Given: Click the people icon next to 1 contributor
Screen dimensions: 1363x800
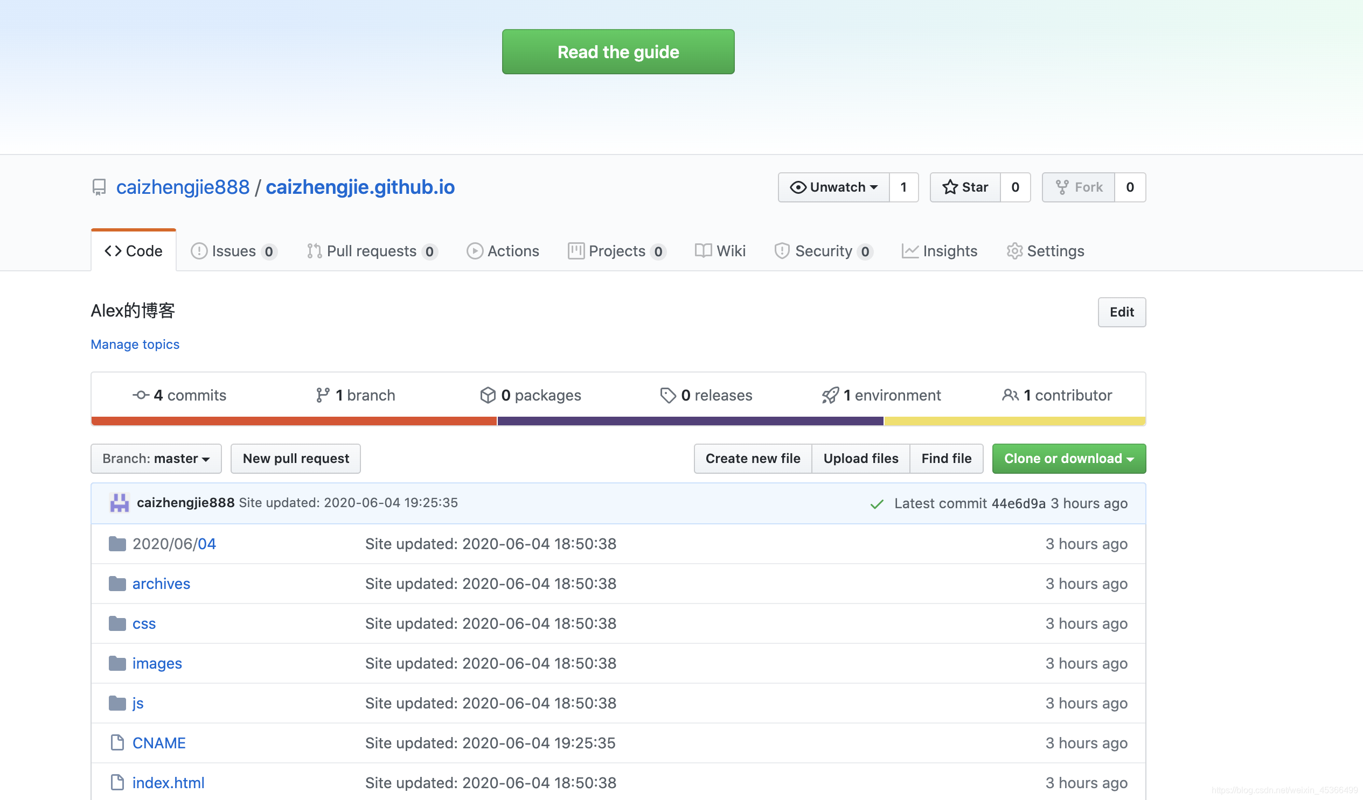Looking at the screenshot, I should 1010,395.
